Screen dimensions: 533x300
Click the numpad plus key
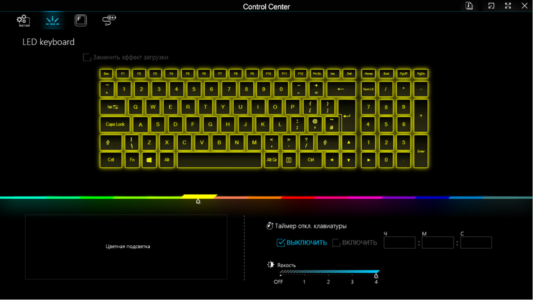click(421, 116)
